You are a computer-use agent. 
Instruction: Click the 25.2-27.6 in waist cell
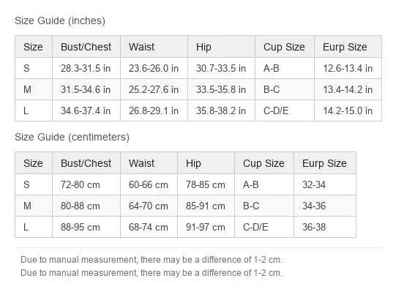[x=154, y=89]
